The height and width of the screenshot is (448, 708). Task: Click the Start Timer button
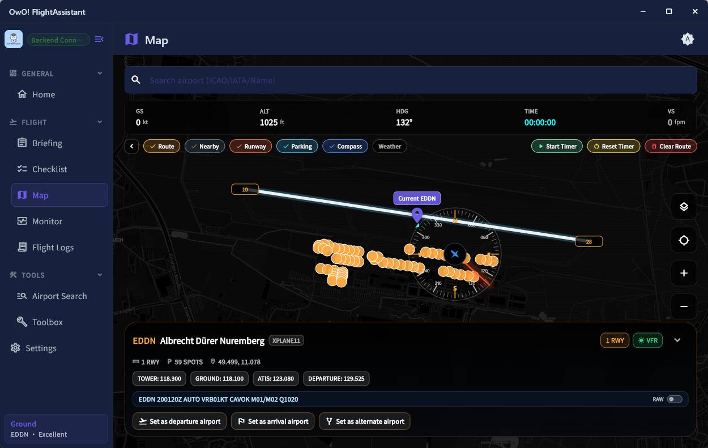(x=557, y=146)
